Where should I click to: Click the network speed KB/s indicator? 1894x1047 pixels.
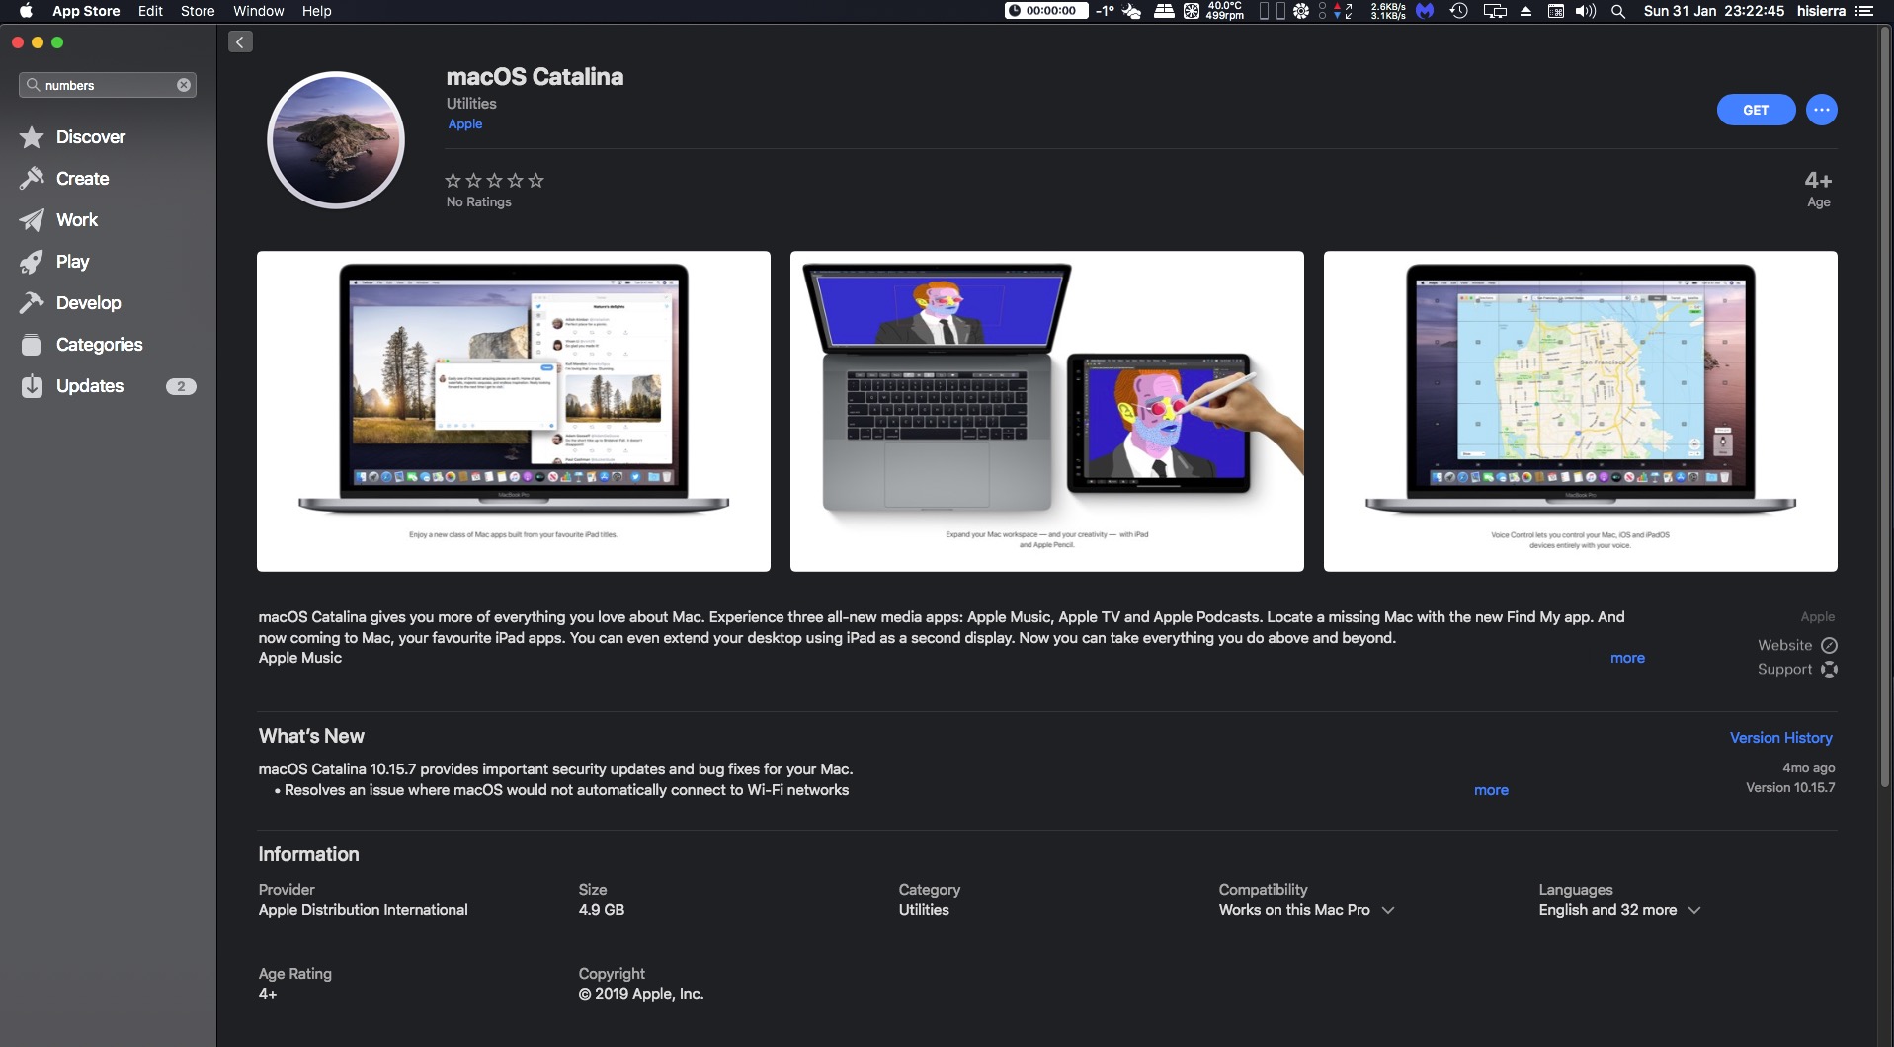click(x=1388, y=11)
